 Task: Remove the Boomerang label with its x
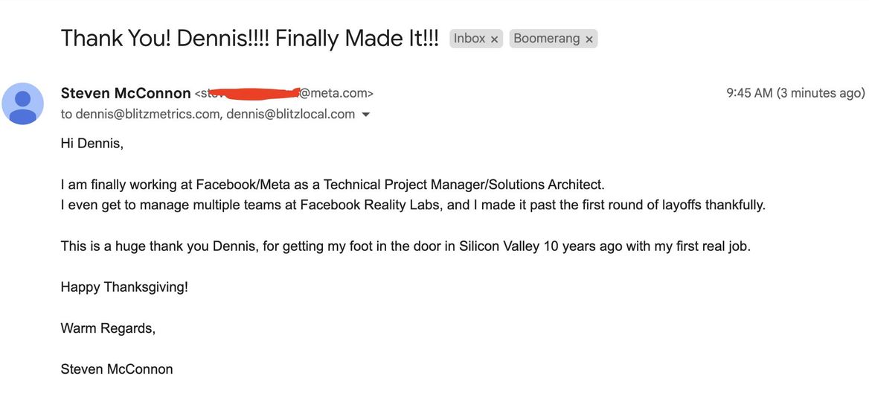(x=589, y=39)
